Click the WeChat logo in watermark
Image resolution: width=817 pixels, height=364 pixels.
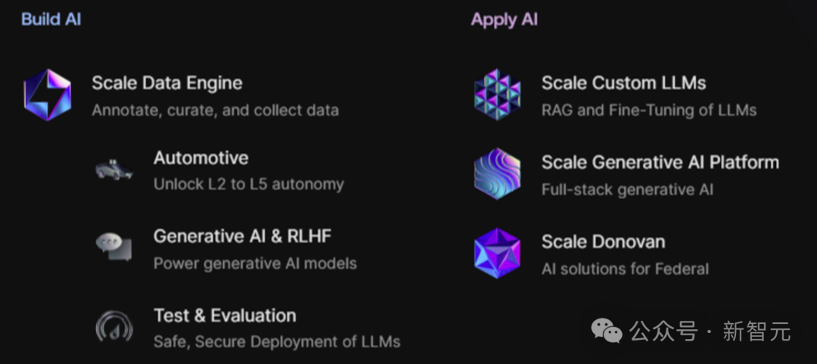[607, 331]
